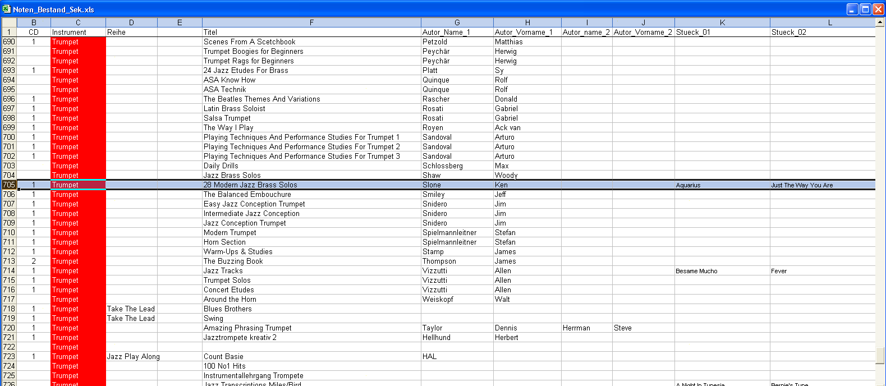The height and width of the screenshot is (386, 886).
Task: Click the vertical scrollbar thumb
Action: click(x=880, y=356)
